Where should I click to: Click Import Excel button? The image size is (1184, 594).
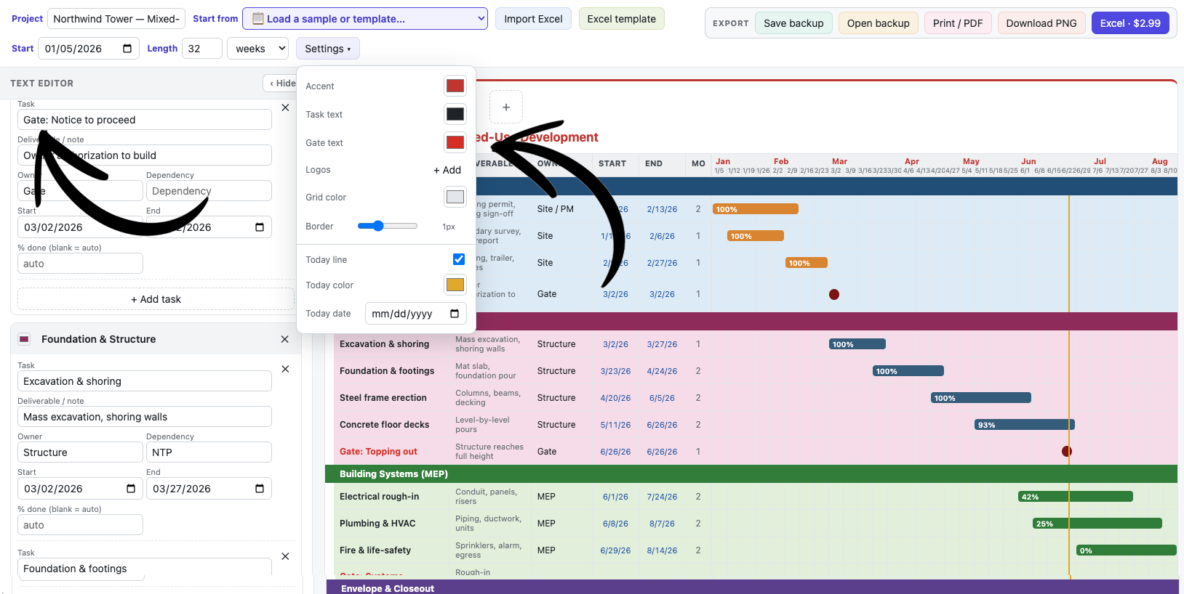[x=533, y=19]
